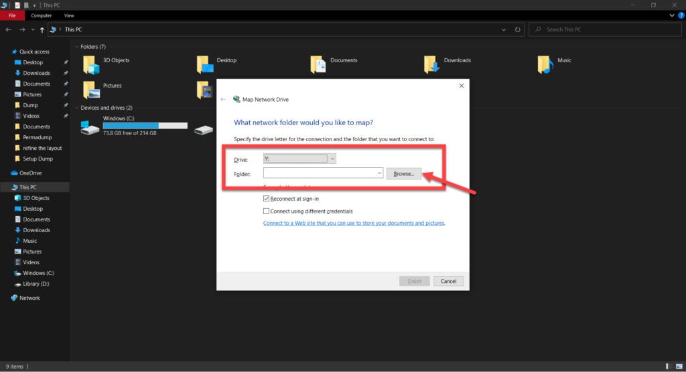Image resolution: width=686 pixels, height=372 pixels.
Task: Switch to large icons view in status bar
Action: click(x=679, y=367)
